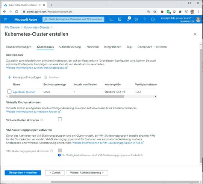The width and height of the screenshot is (203, 184).
Task: Open the help question mark menu
Action: (144, 20)
